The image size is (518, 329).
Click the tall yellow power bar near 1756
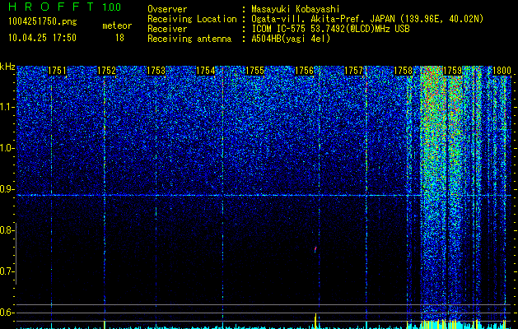315,321
